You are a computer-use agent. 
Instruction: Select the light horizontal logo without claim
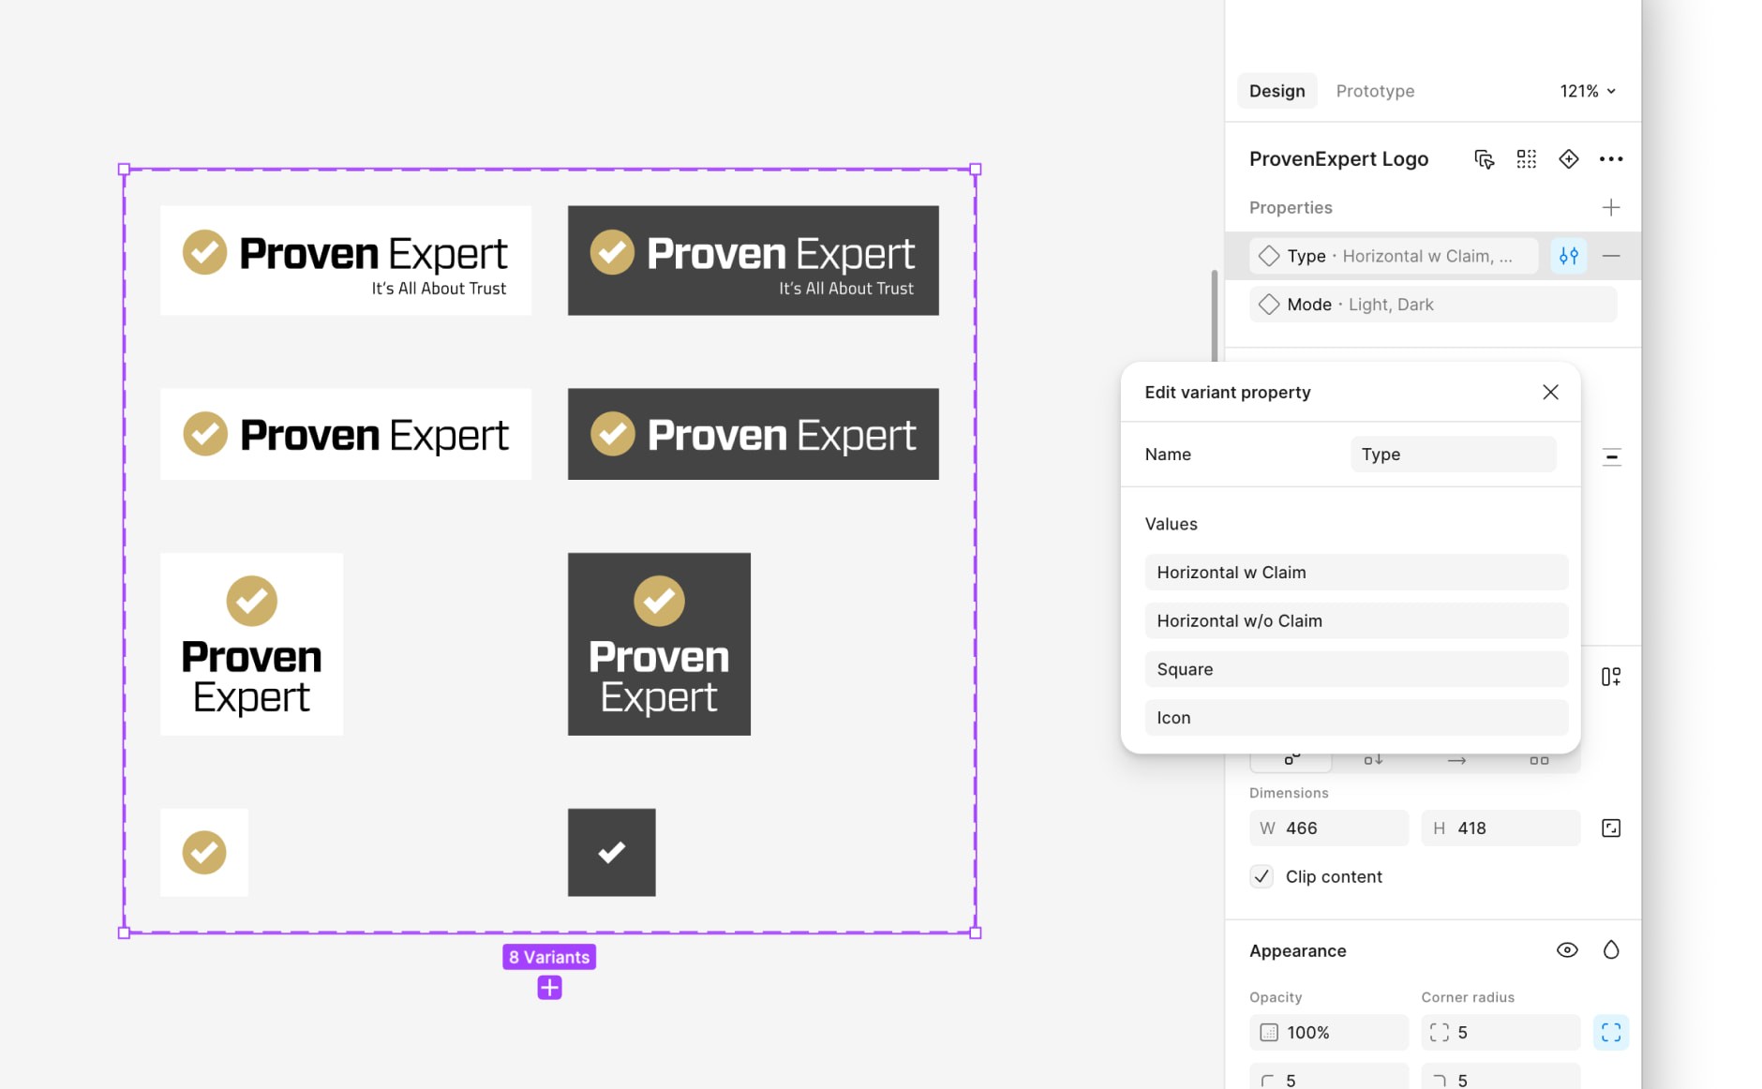coord(346,434)
